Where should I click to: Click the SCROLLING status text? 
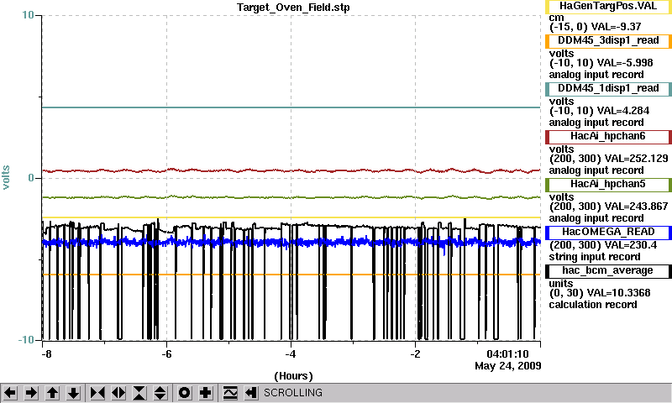(x=293, y=393)
